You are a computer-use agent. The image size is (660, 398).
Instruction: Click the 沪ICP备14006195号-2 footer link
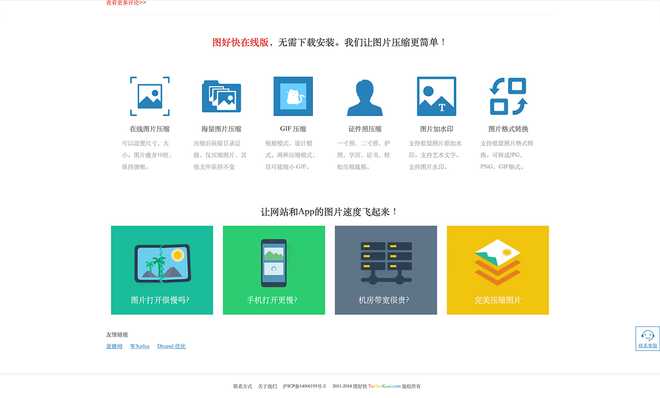pyautogui.click(x=304, y=387)
